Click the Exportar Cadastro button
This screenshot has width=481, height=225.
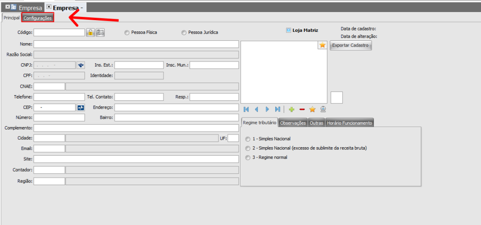coord(350,45)
